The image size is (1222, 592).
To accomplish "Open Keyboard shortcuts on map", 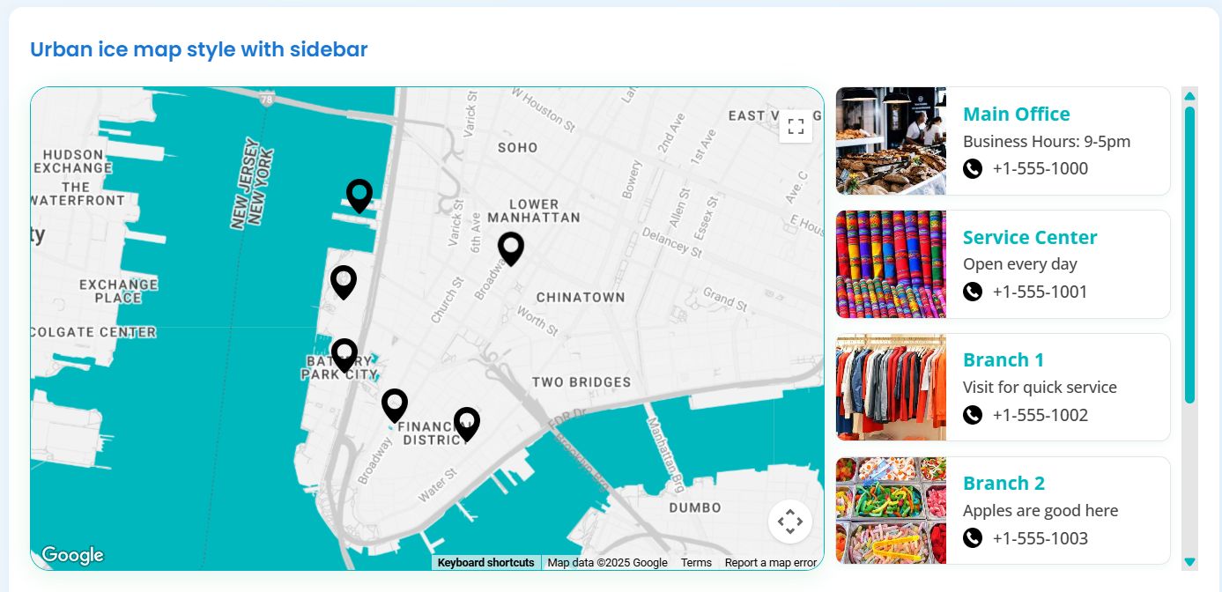I will tap(486, 563).
